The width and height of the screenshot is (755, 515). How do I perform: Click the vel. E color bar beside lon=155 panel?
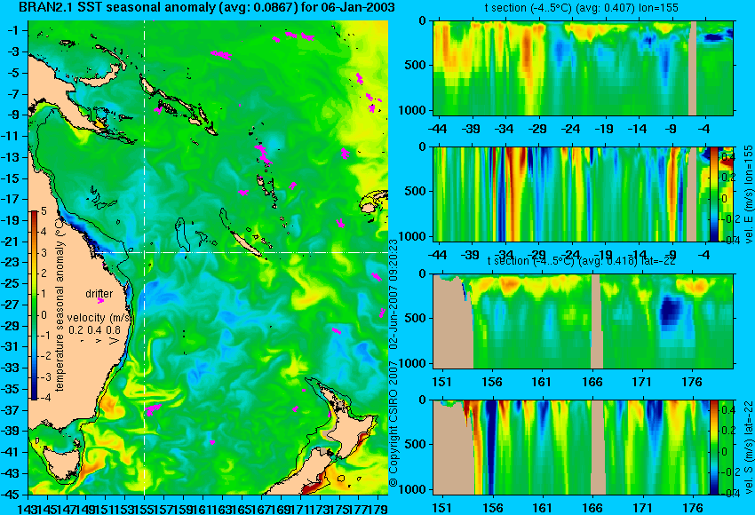tap(714, 194)
